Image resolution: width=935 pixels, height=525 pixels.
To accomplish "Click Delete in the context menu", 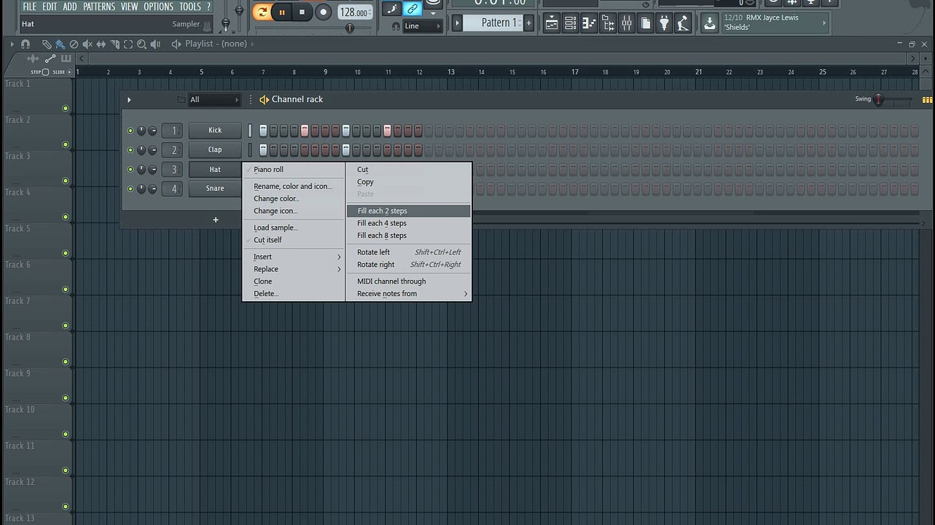I will 294,294.
